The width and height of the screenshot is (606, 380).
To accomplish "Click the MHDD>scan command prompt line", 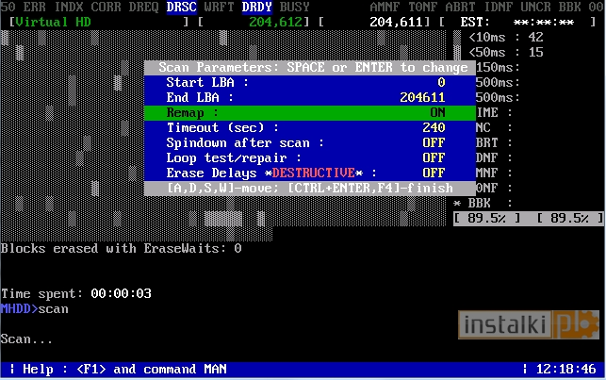I will click(x=34, y=308).
